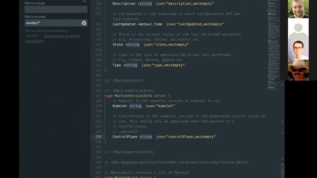
Task: Select the smiling participant's video thumbnail
Action: coord(298,9)
